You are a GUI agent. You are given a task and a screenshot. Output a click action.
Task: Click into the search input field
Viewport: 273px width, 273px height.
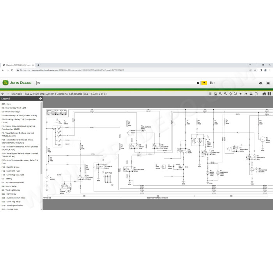pyautogui.click(x=116, y=83)
